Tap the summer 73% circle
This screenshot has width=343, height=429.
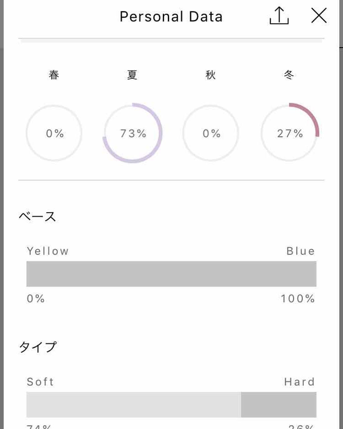133,133
